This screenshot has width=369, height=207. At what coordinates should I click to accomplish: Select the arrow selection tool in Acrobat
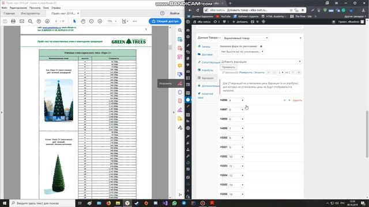click(74, 21)
